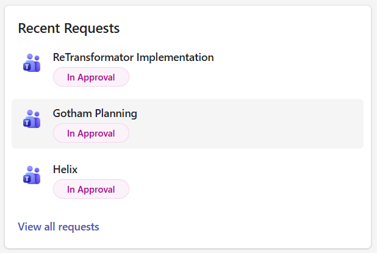Click In Approval badge under ReTransformator Implementation

click(91, 77)
